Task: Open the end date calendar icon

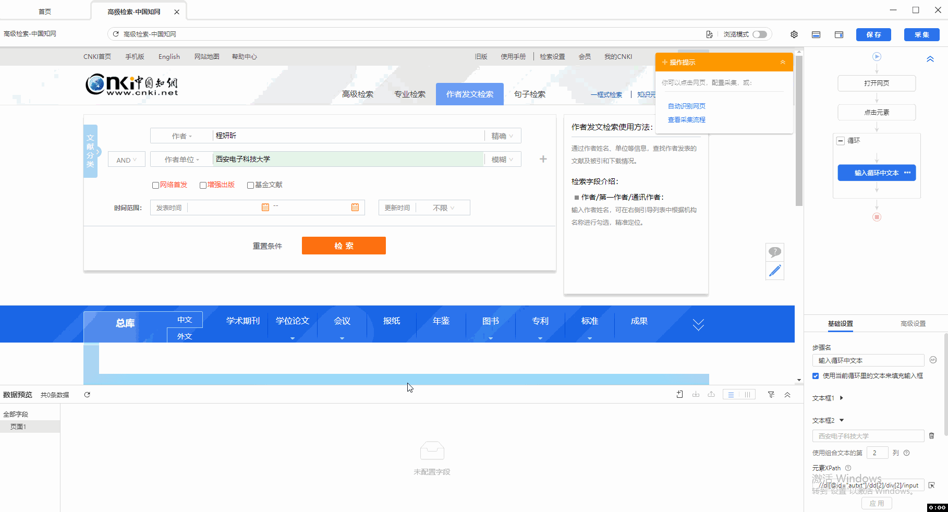Action: tap(355, 207)
